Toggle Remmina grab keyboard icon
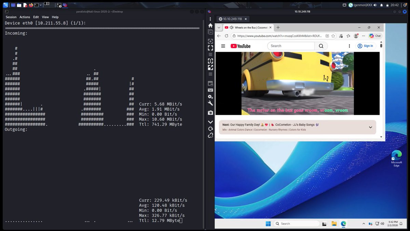The height and width of the screenshot is (231, 410). pyautogui.click(x=210, y=90)
